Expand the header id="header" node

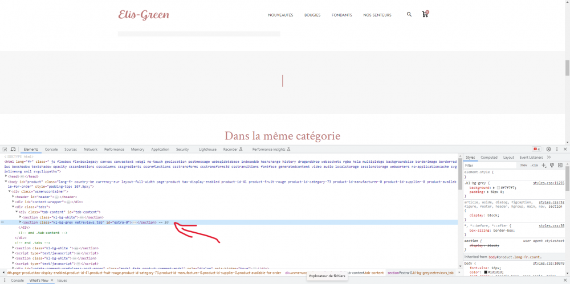coord(14,196)
